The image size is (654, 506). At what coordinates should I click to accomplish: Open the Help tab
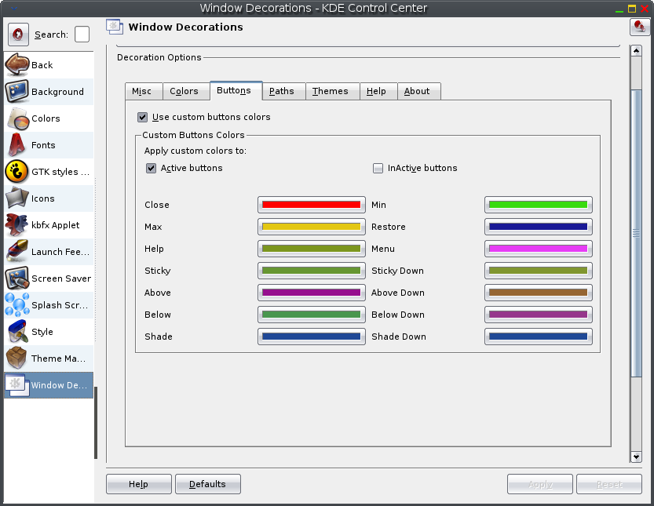(x=378, y=91)
